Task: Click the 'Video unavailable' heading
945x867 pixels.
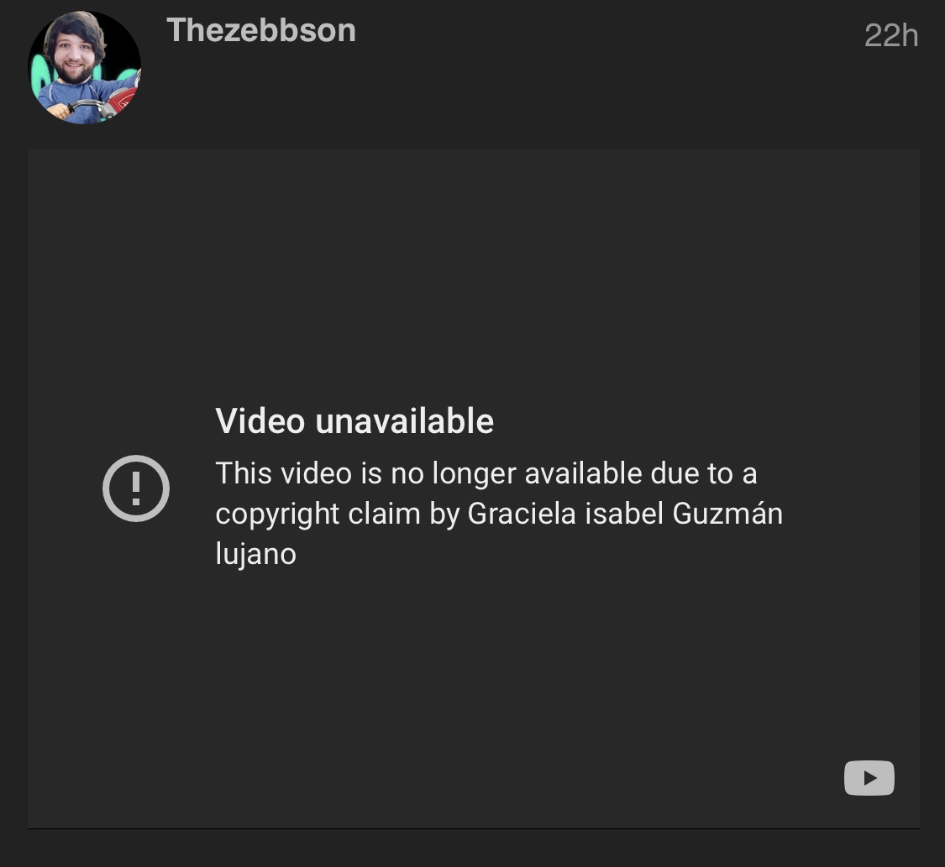Action: (354, 420)
